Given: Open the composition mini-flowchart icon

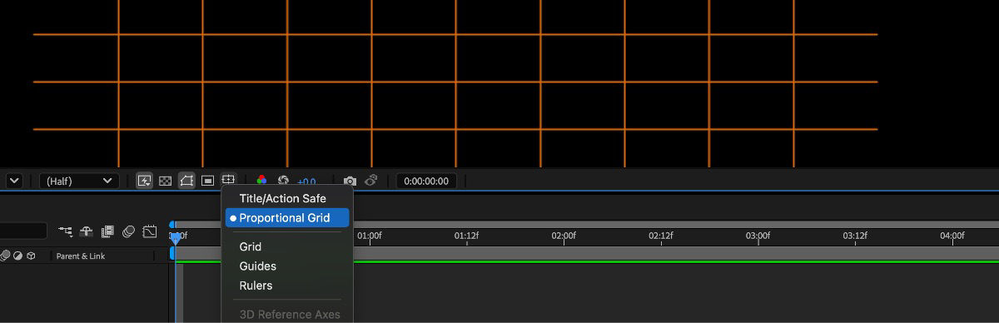Looking at the screenshot, I should click(66, 231).
